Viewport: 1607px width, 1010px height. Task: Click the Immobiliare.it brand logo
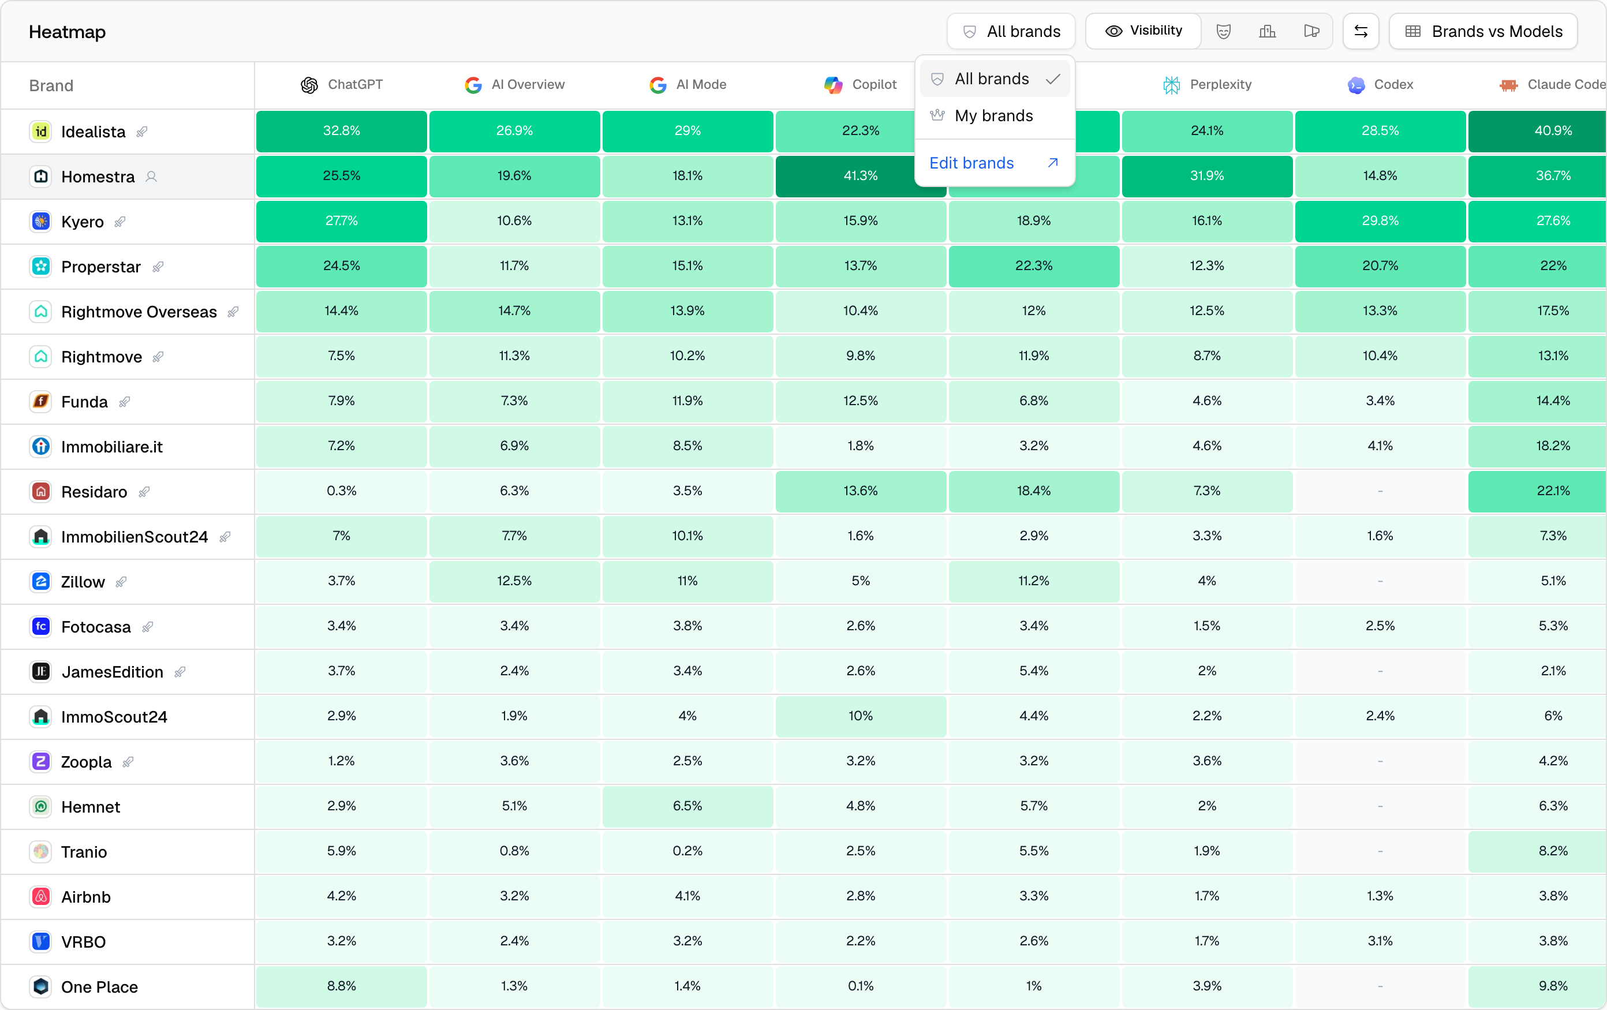41,447
